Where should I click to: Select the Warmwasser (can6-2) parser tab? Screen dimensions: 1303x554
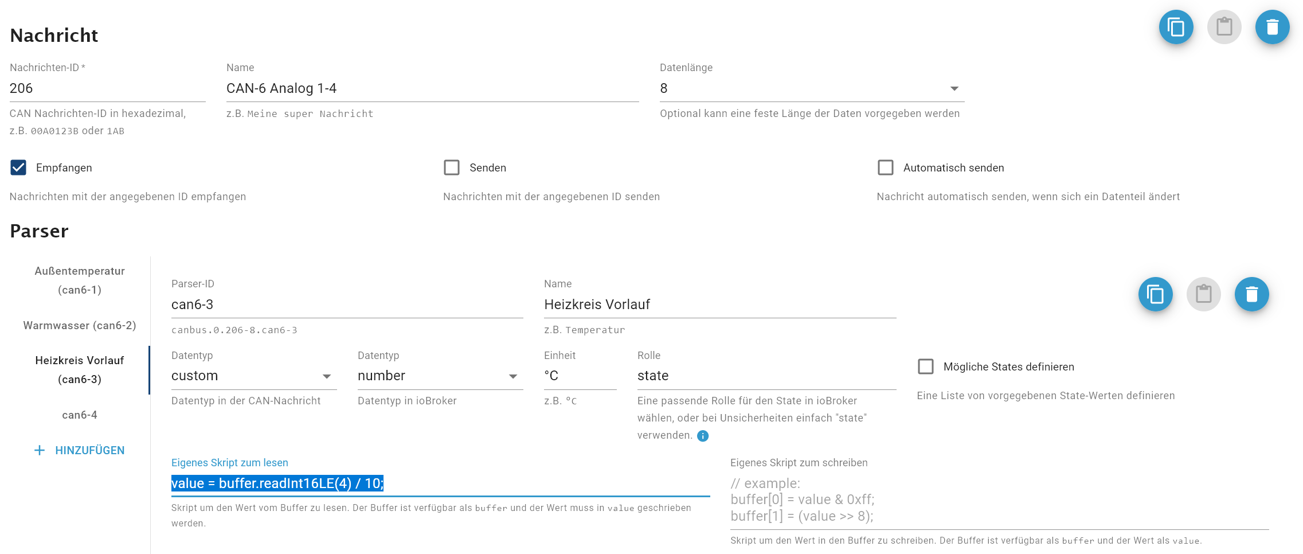[x=80, y=325]
